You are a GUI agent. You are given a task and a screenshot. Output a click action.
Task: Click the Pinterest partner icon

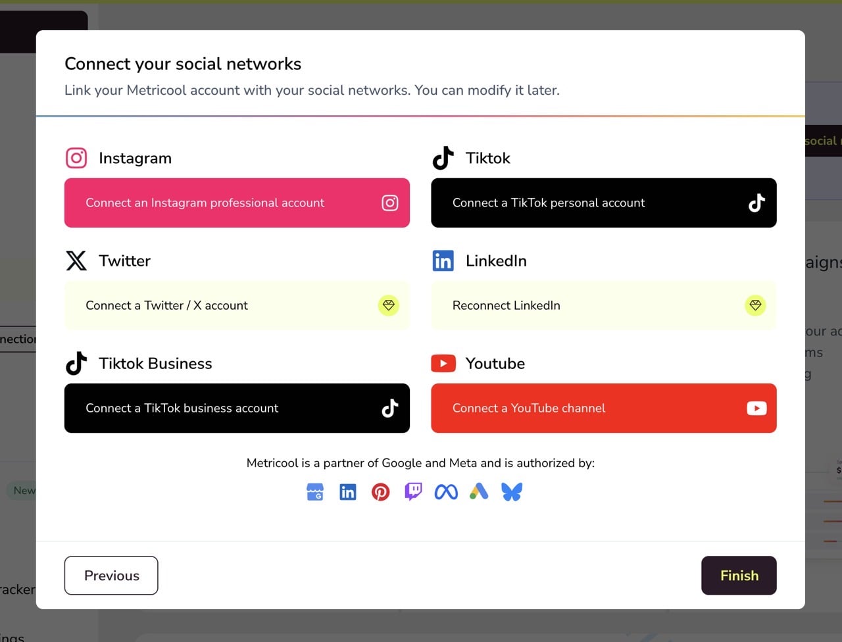click(x=380, y=492)
